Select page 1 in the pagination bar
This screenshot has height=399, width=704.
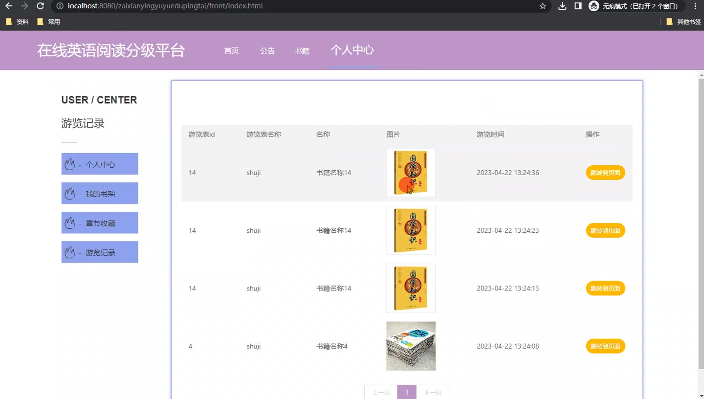point(406,392)
